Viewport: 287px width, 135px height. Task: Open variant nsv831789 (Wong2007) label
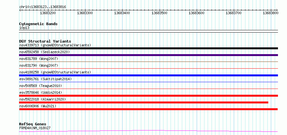coord(39,59)
